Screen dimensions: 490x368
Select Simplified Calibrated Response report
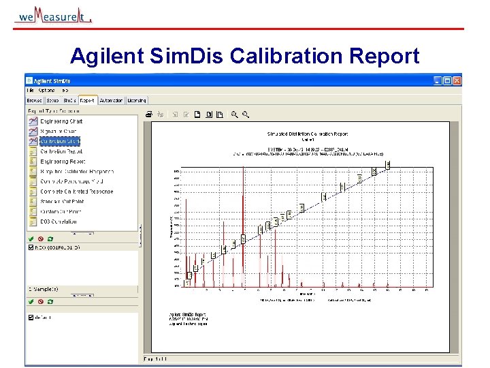pos(77,172)
